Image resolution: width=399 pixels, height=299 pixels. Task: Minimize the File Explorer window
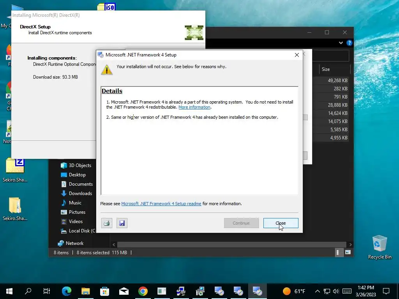309,32
